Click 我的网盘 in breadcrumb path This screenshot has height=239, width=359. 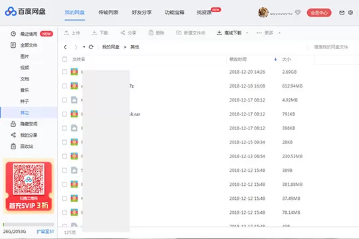pos(111,47)
